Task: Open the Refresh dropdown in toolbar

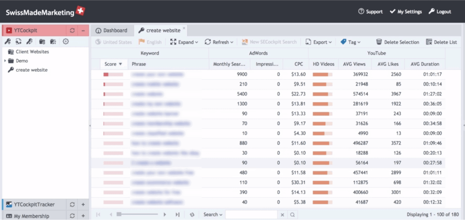Action: [x=219, y=42]
